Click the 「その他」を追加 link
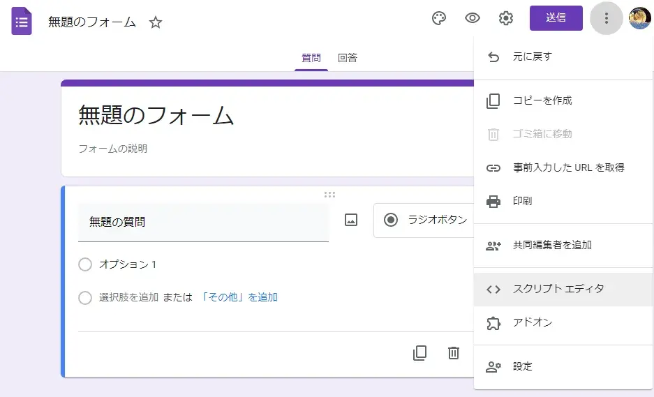This screenshot has width=654, height=397. pos(239,297)
